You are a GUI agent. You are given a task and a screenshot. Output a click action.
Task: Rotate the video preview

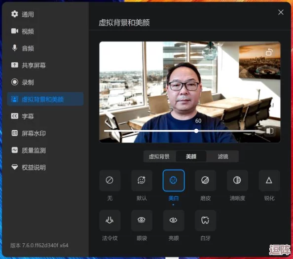[x=269, y=52]
